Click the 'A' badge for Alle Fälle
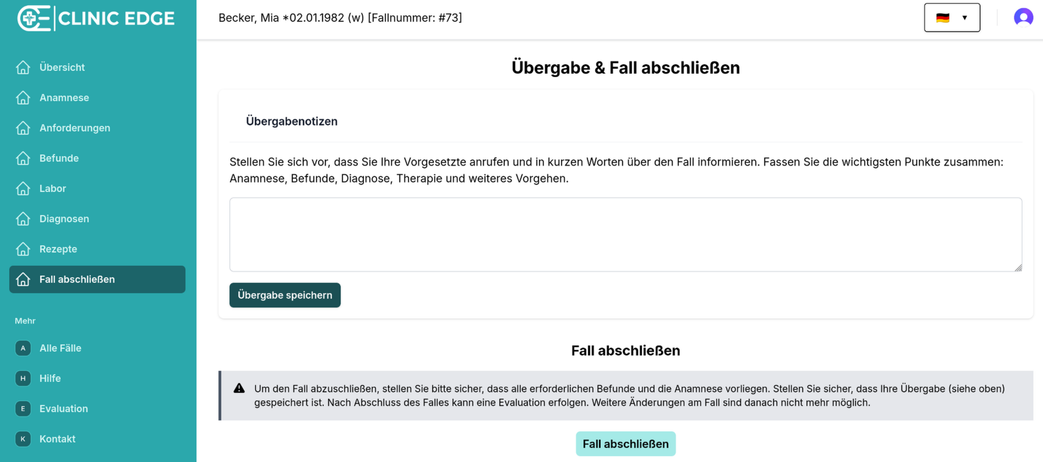This screenshot has width=1043, height=462. pyautogui.click(x=23, y=348)
